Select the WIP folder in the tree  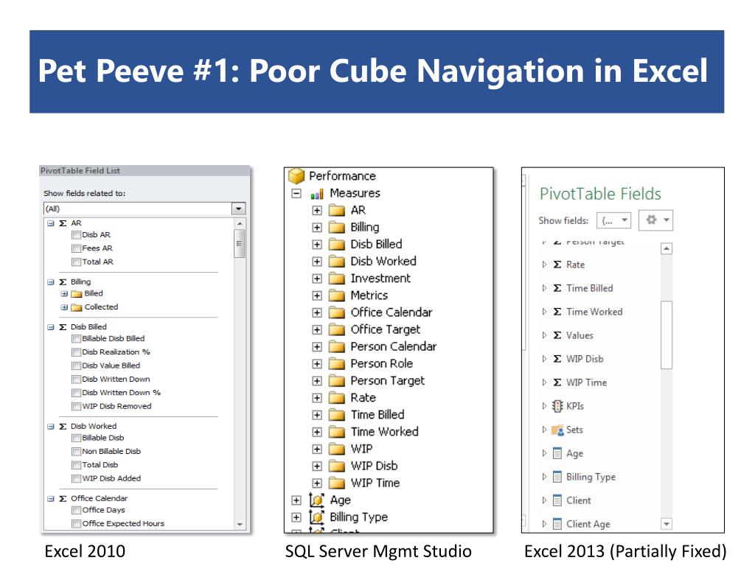pos(361,449)
